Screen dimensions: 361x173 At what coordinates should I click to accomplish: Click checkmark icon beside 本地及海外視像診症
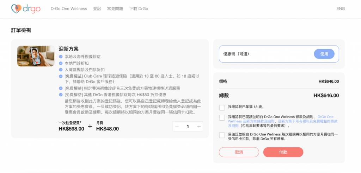[61, 57]
